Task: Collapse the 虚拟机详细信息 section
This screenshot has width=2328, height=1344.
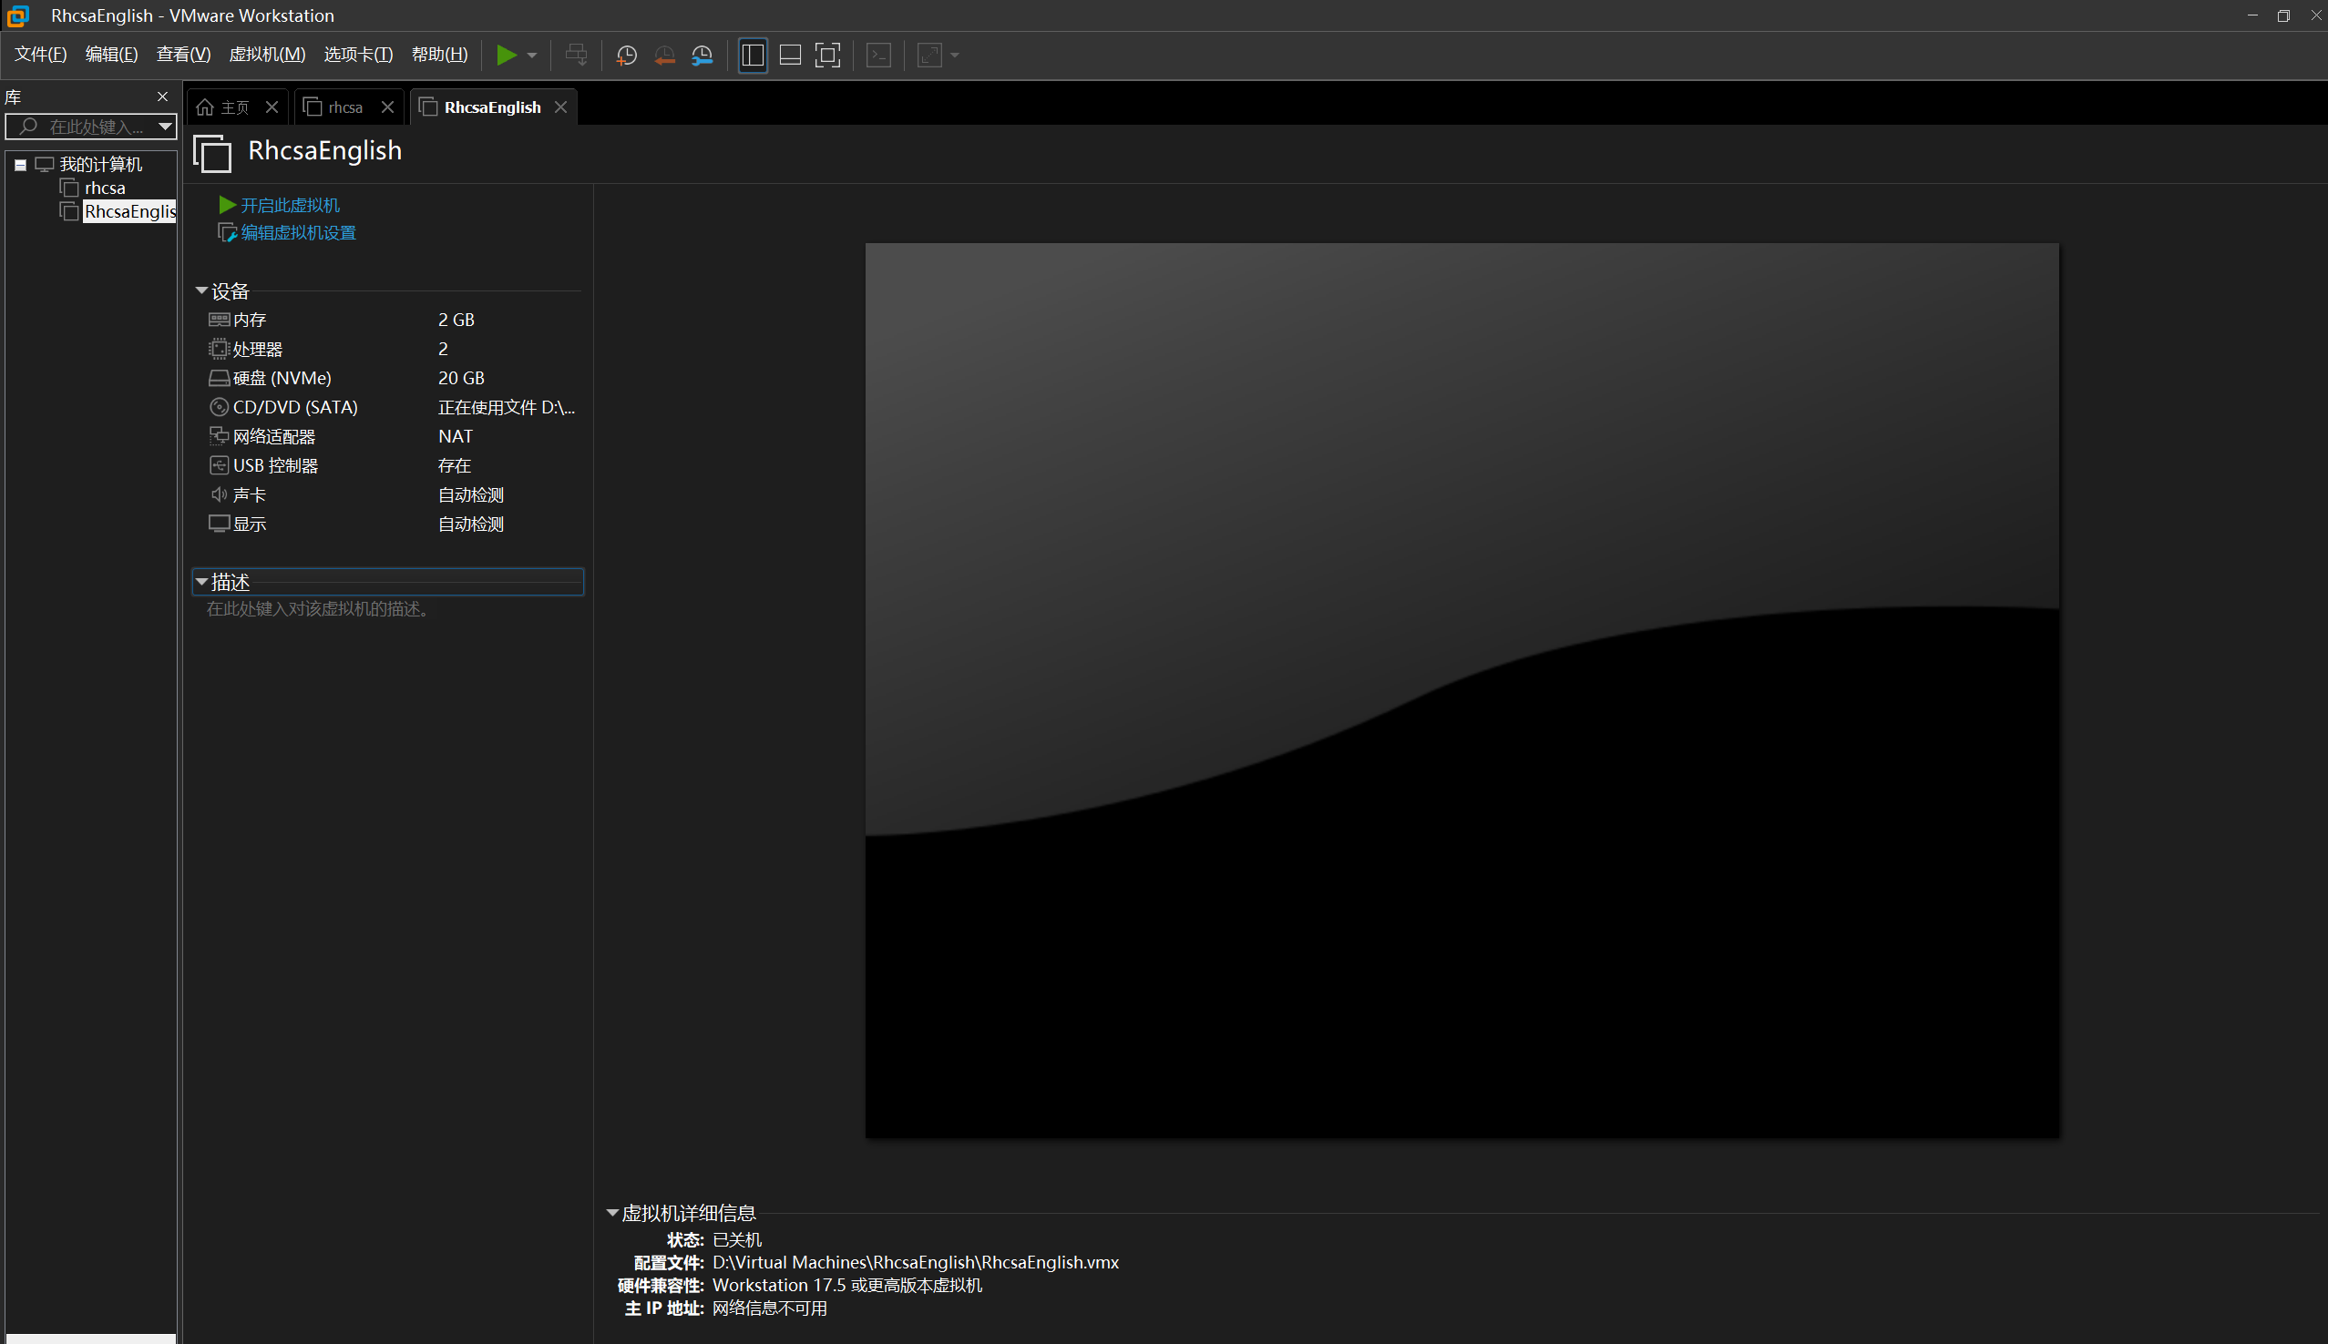Action: point(611,1213)
